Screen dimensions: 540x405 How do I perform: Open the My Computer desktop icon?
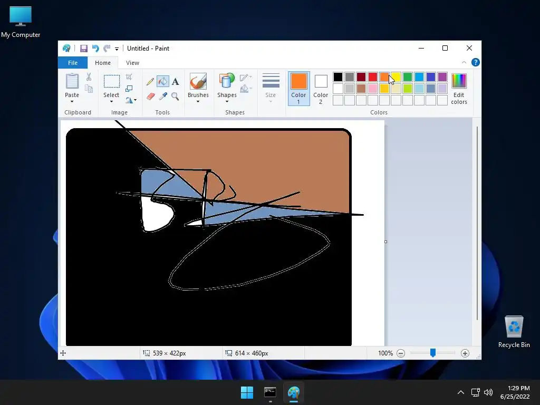(21, 22)
